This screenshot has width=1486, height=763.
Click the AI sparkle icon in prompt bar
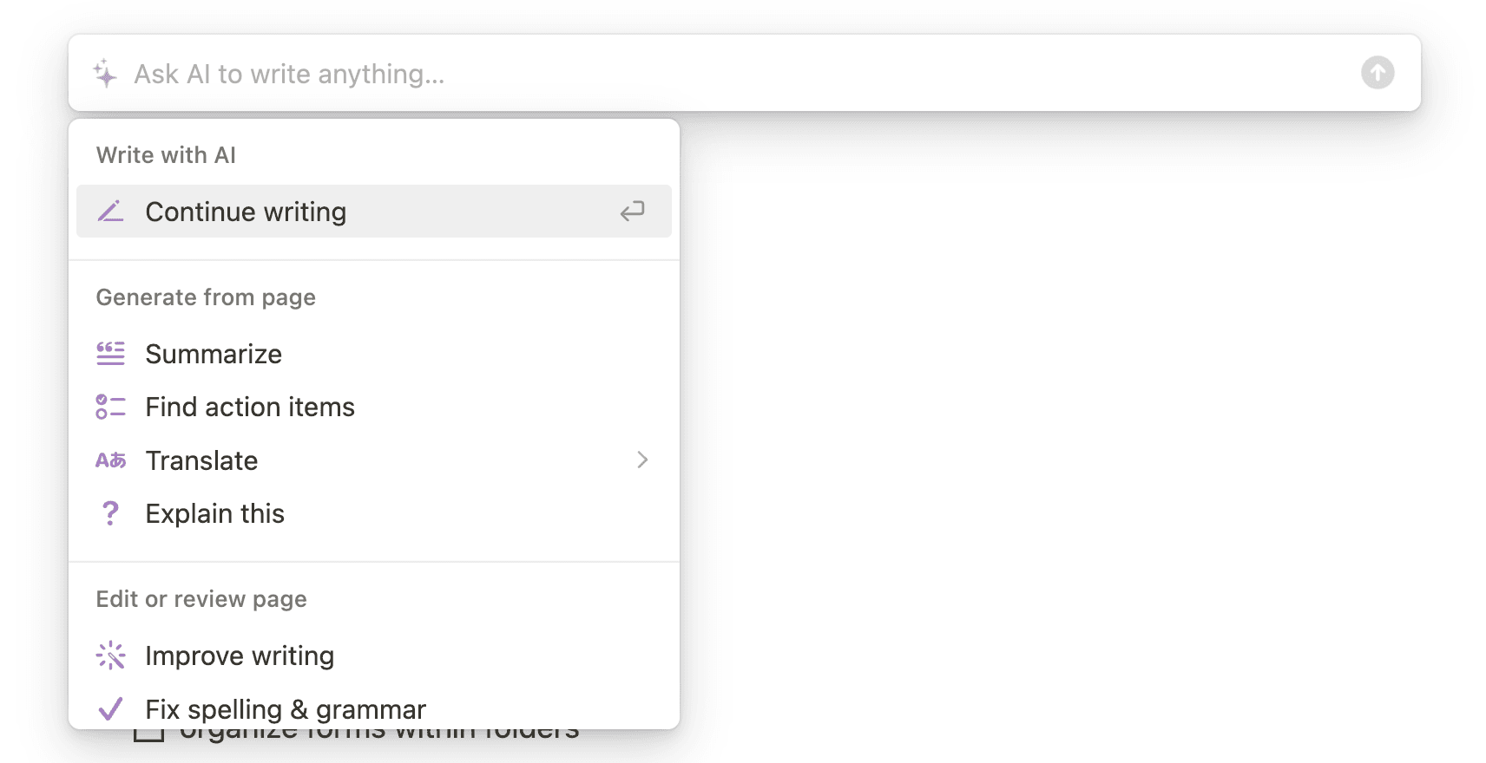(105, 74)
